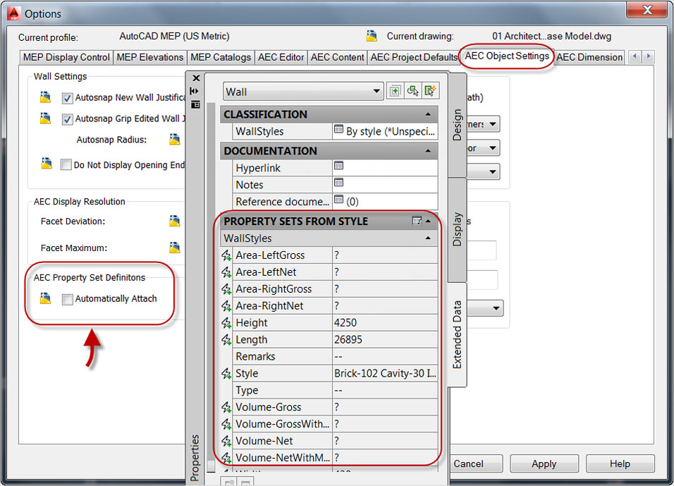
Task: Click the auto-hide icon on Properties palette
Action: 195,91
